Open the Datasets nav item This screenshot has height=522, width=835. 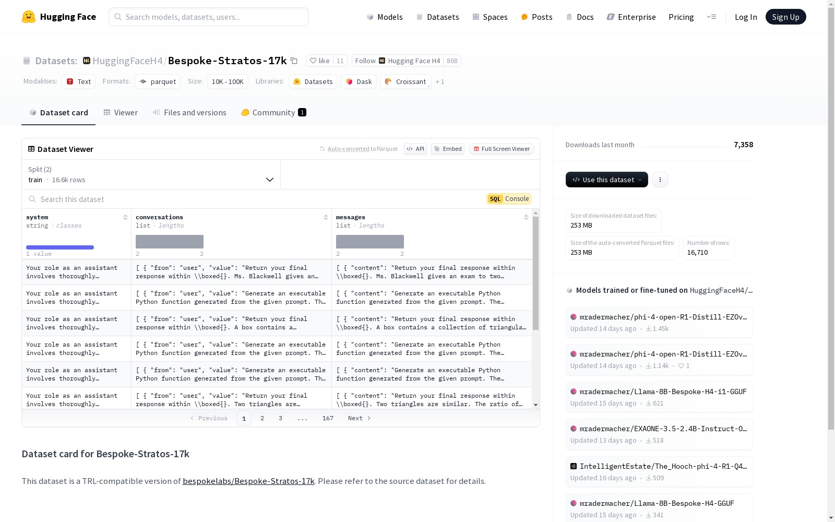coord(437,17)
